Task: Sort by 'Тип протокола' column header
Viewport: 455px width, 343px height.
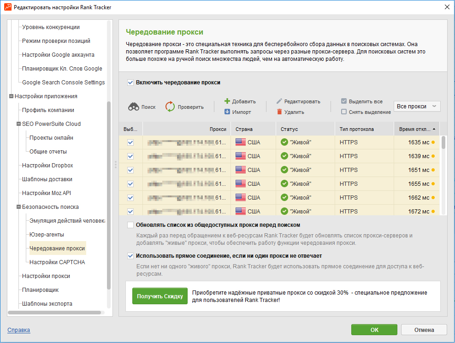Action: [x=365, y=129]
